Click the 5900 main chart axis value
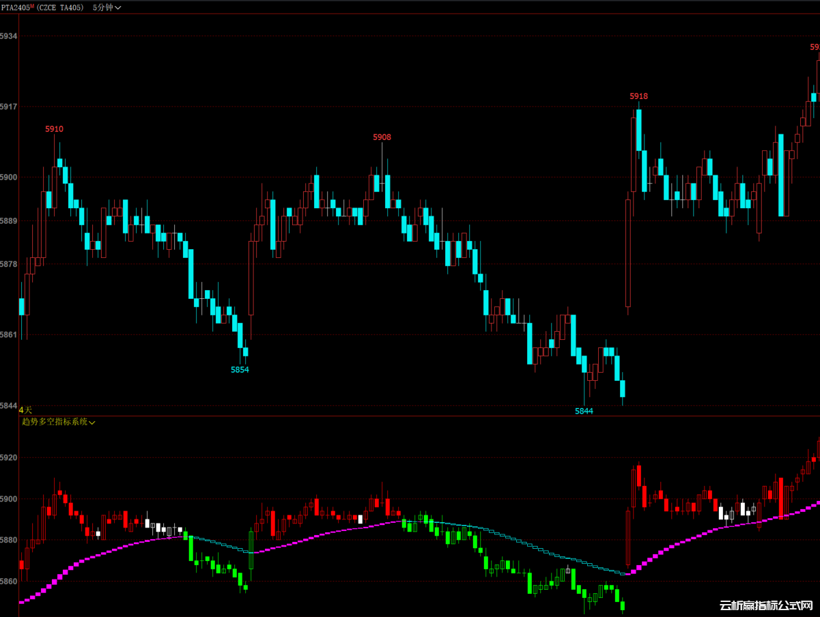820x617 pixels. click(x=9, y=177)
